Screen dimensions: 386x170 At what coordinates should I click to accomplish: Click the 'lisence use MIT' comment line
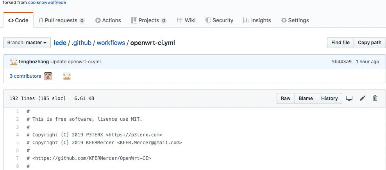point(84,119)
